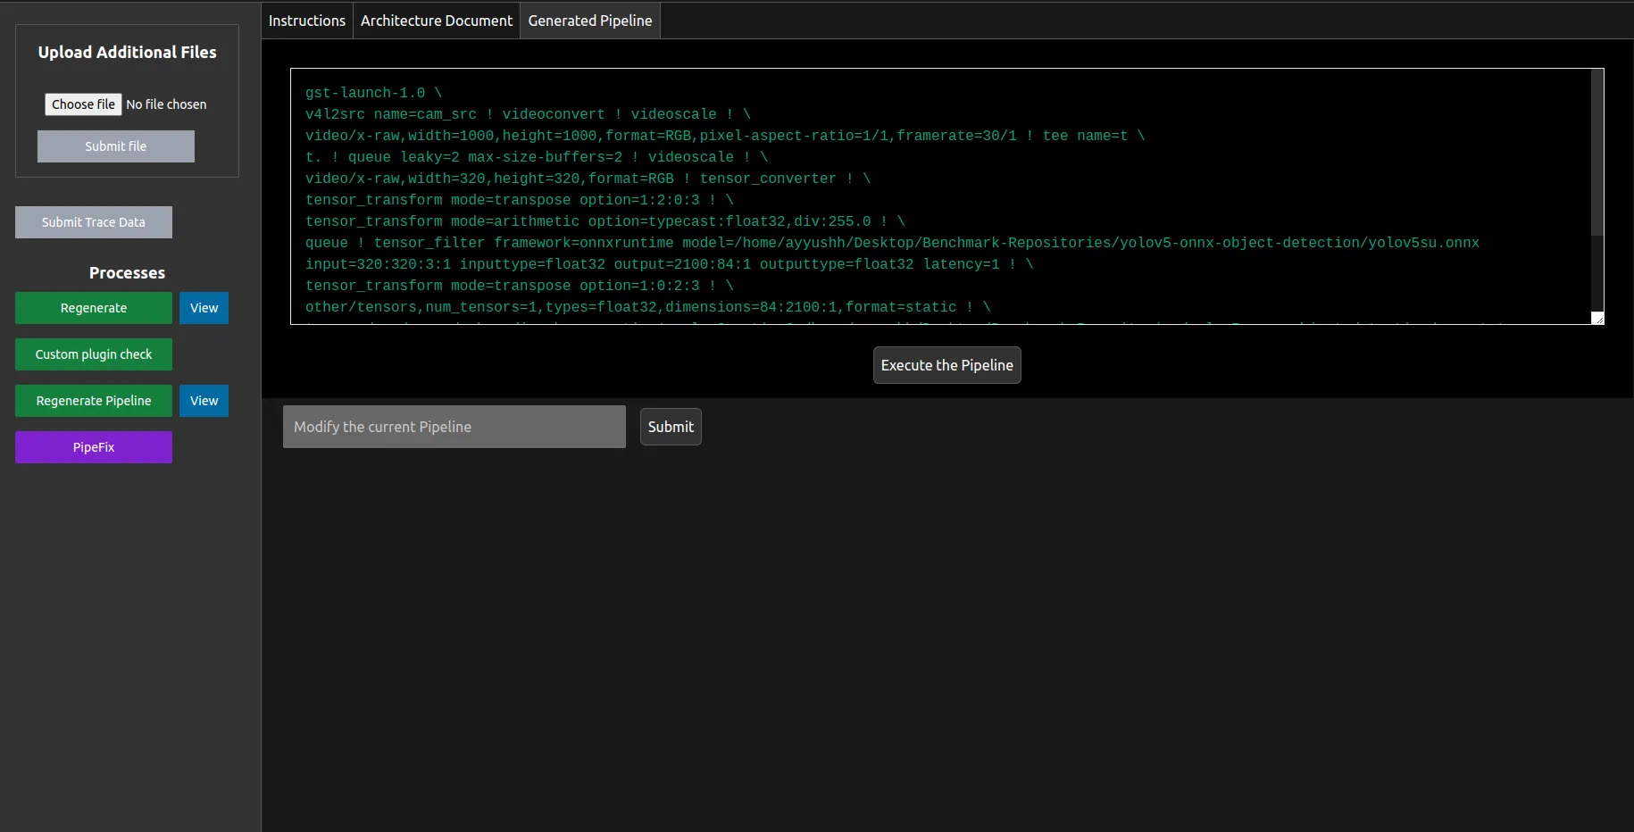The width and height of the screenshot is (1634, 832).
Task: Click the 'other/tensors,num_tensors=1' line
Action: click(647, 307)
